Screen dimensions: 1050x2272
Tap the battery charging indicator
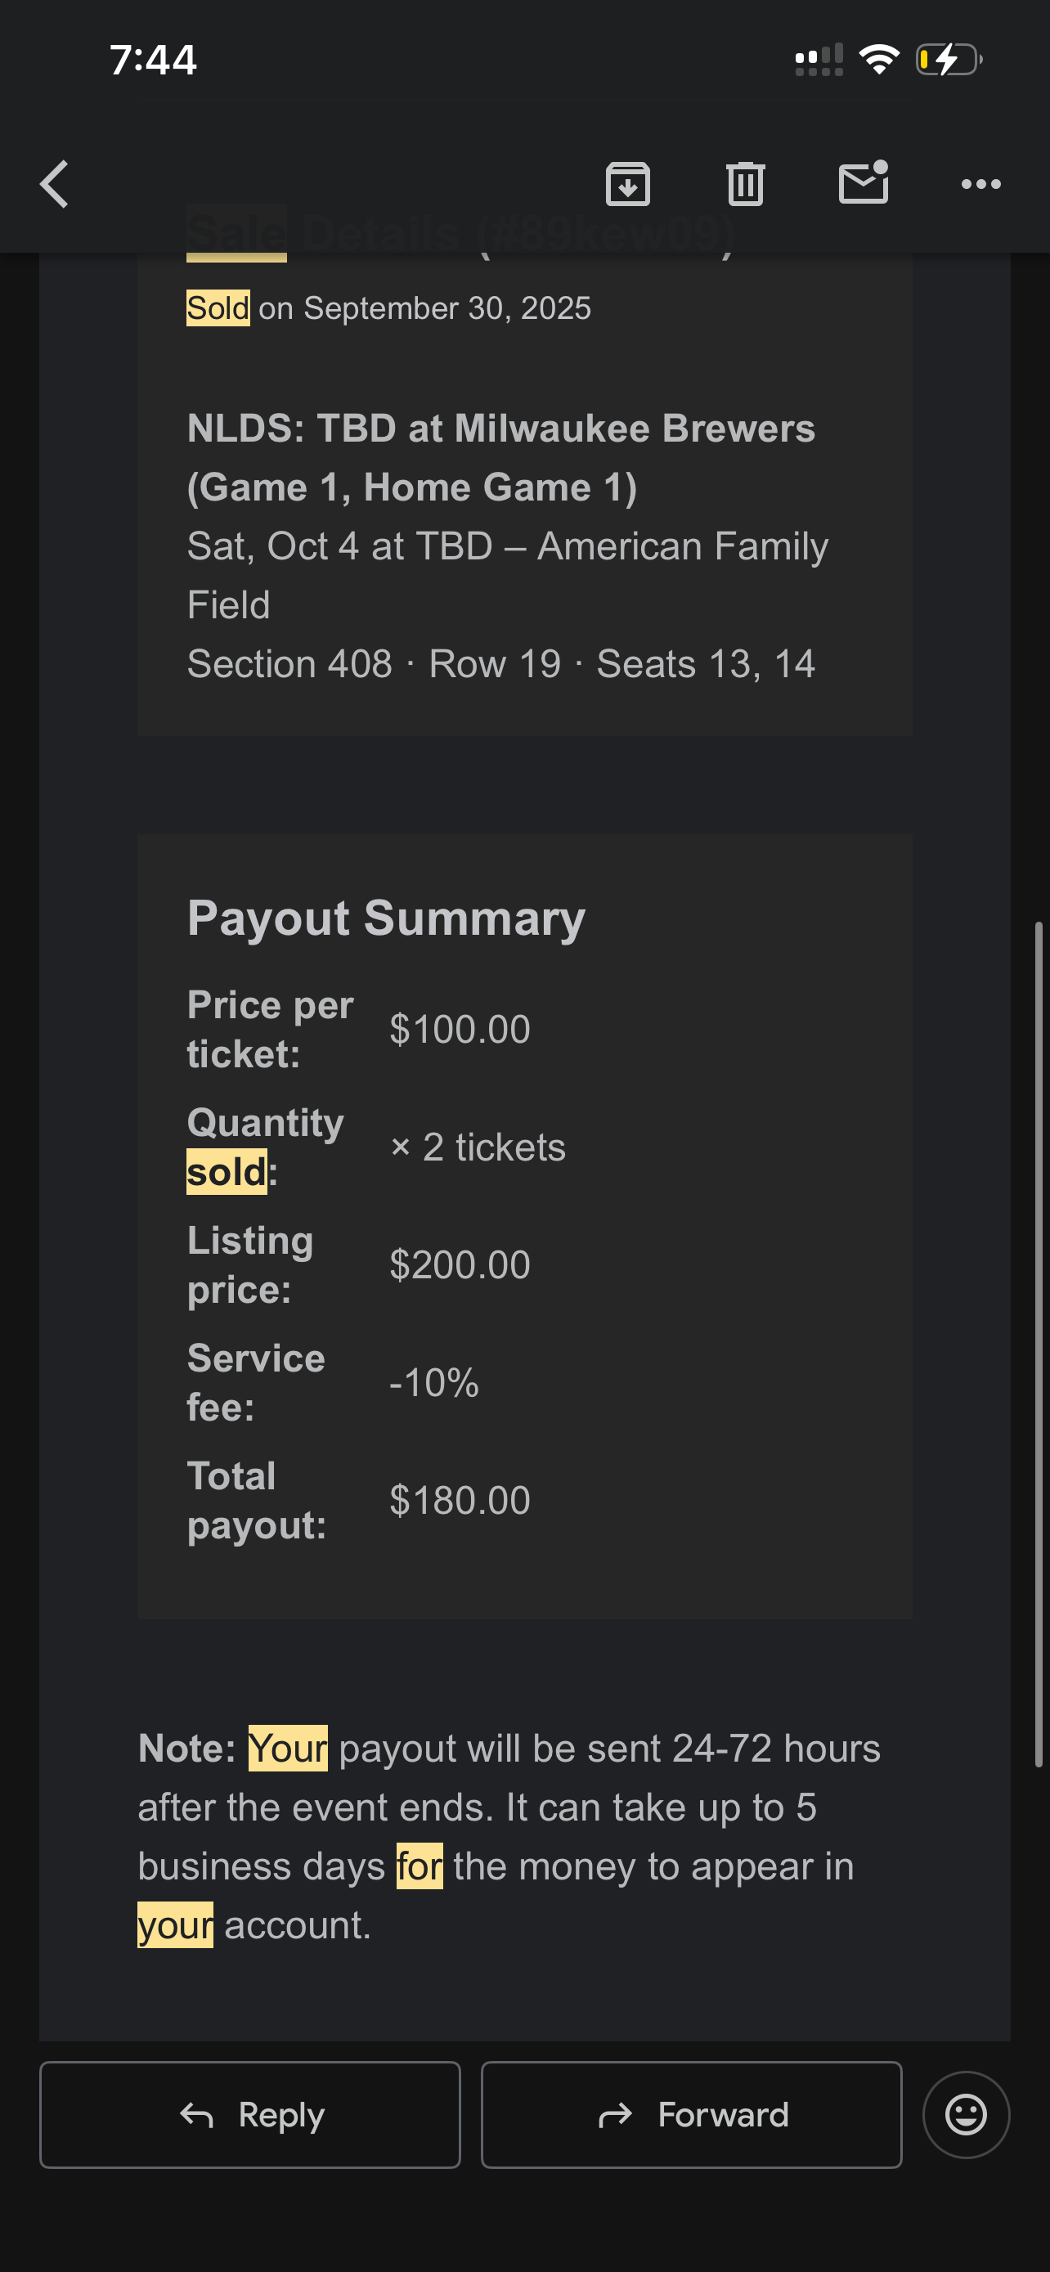(x=949, y=60)
